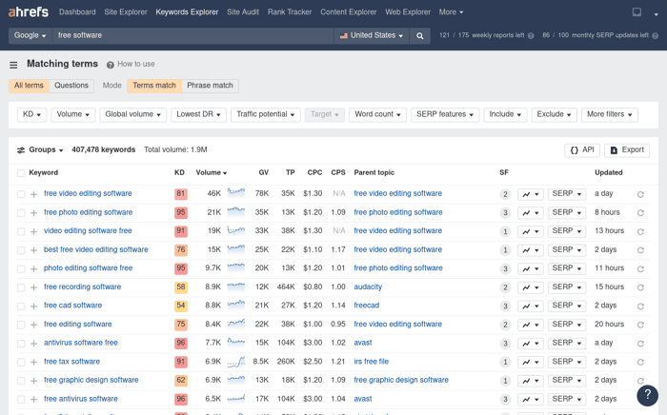Switch to the Questions tab

click(x=71, y=86)
